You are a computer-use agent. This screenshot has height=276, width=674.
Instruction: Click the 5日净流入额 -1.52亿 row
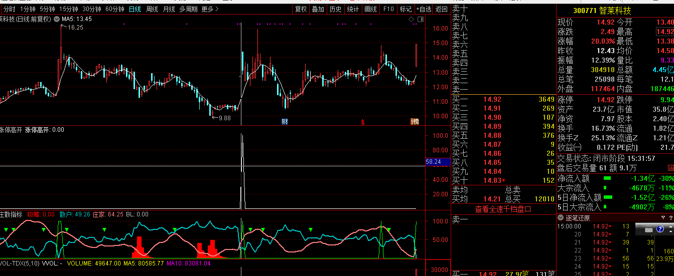(615, 197)
